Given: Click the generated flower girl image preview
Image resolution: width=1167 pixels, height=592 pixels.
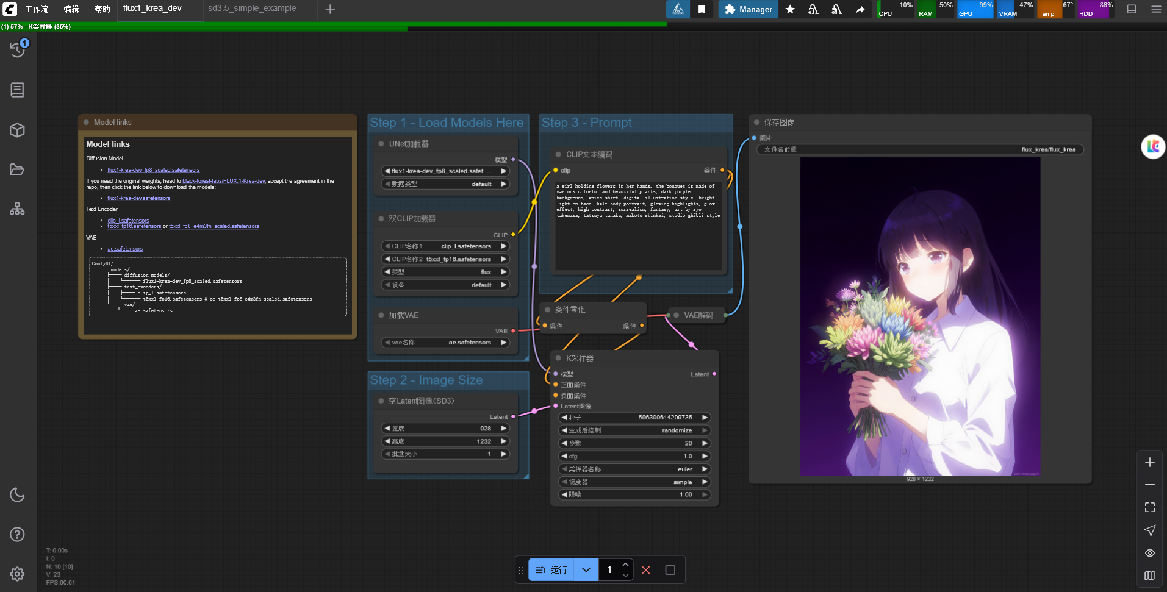Looking at the screenshot, I should click(920, 316).
